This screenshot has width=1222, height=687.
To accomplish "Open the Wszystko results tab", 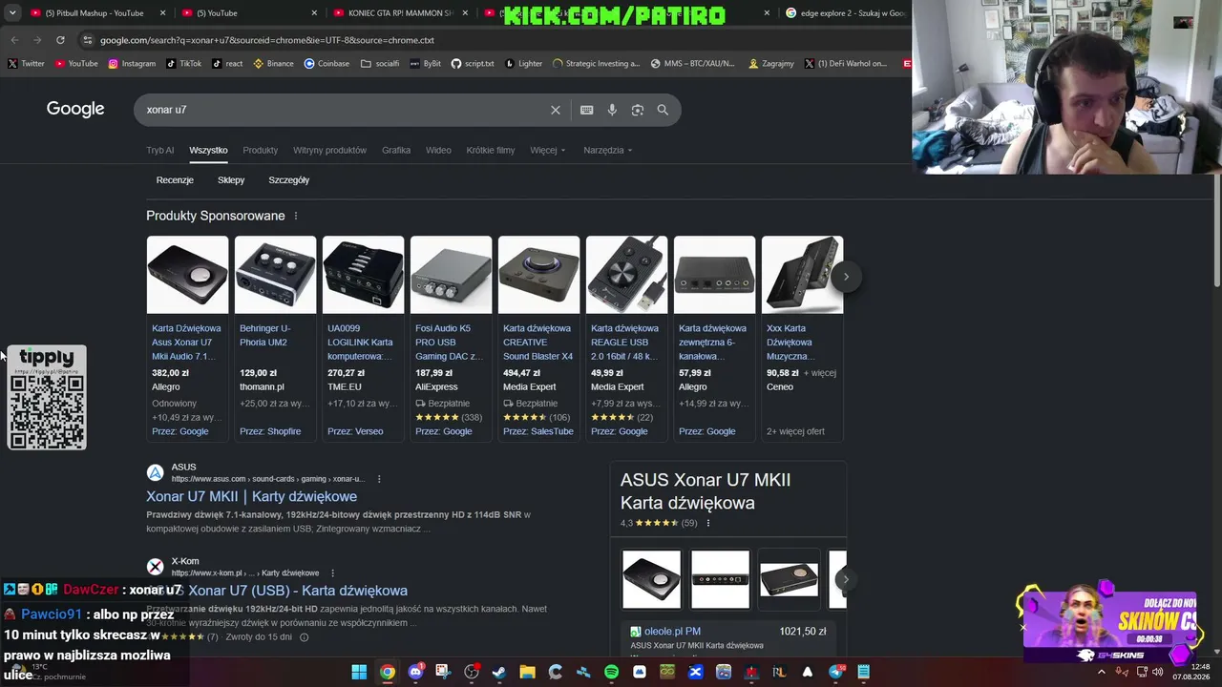I will pyautogui.click(x=208, y=150).
